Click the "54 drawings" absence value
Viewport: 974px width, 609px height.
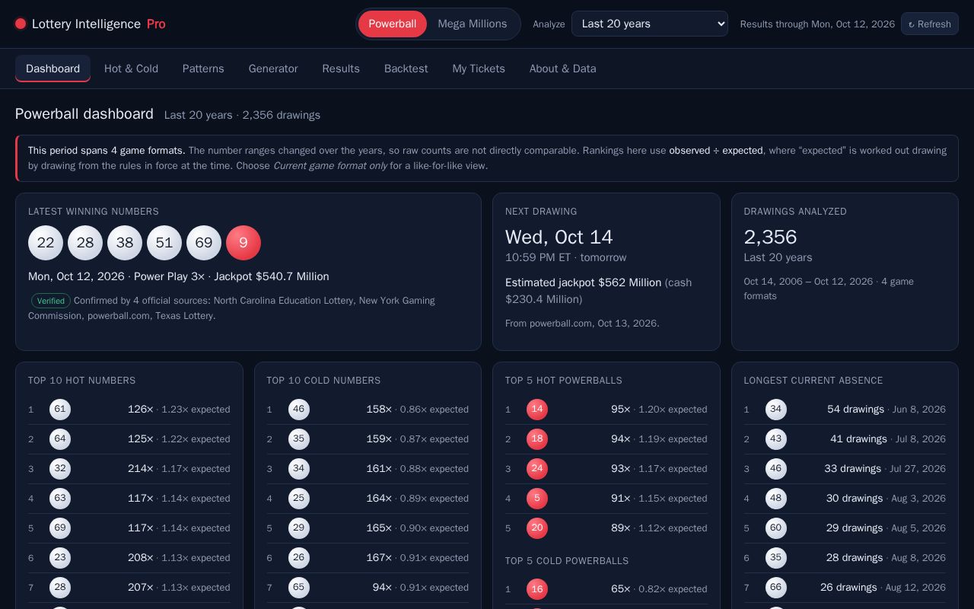tap(856, 410)
